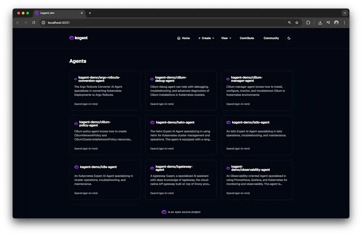Open the Contribute page
Viewport: 362px width, 235px height.
(x=247, y=38)
